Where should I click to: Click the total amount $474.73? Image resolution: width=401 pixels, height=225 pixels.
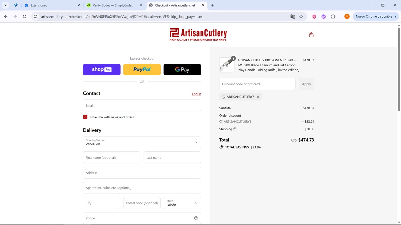[x=306, y=140]
